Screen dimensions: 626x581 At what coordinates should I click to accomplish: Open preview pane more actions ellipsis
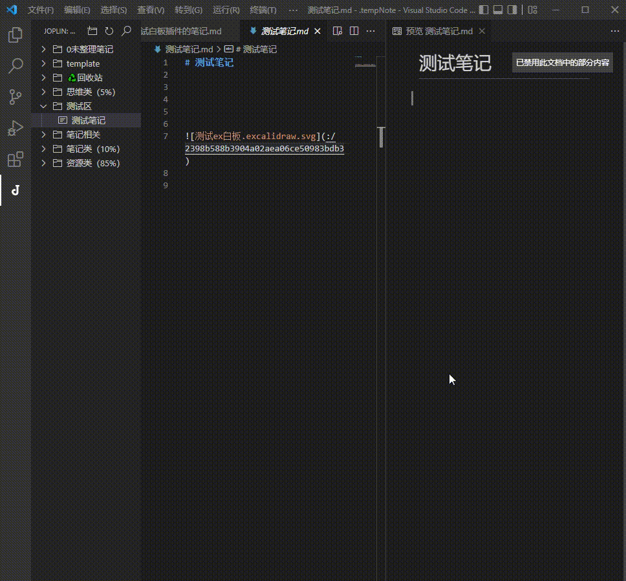tap(615, 31)
